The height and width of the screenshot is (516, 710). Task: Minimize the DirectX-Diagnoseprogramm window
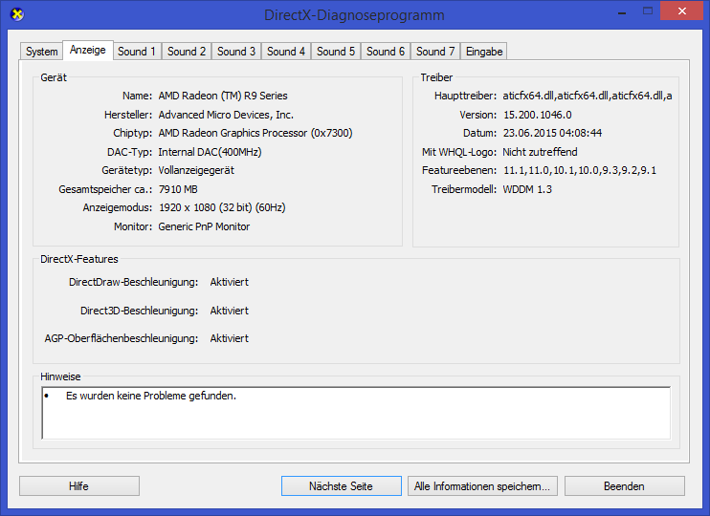[622, 11]
